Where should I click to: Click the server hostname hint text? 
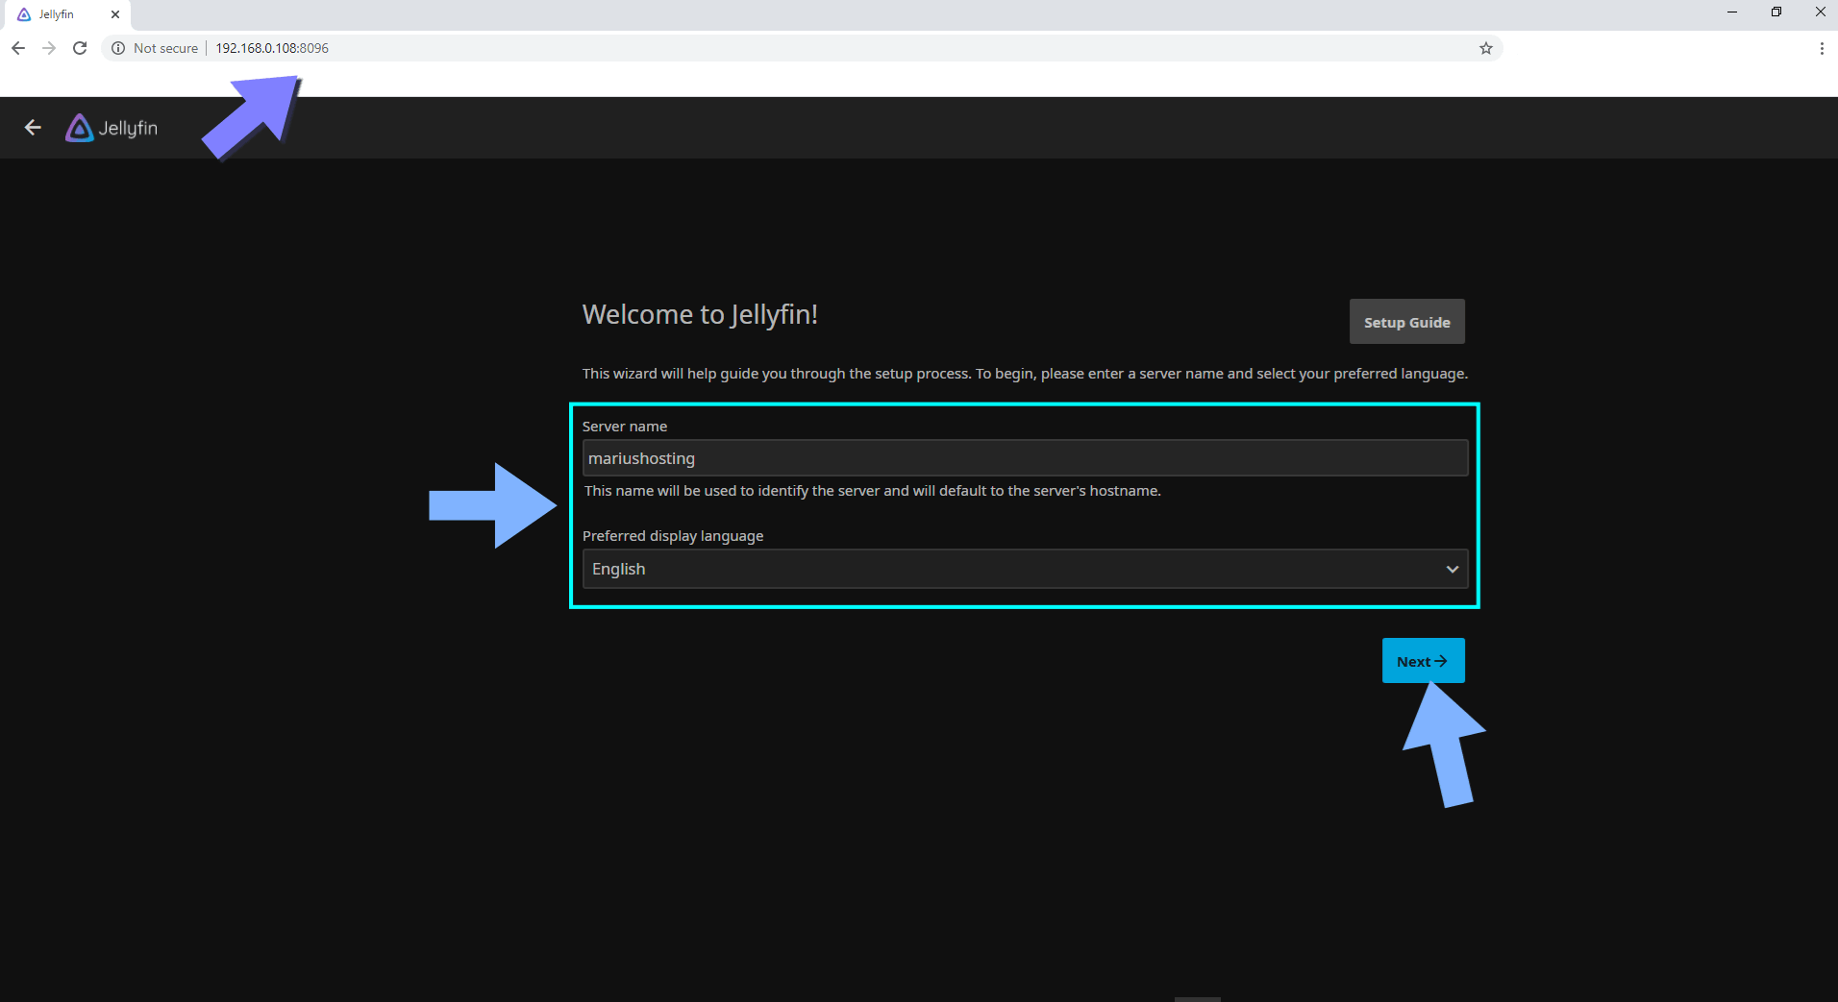[873, 491]
